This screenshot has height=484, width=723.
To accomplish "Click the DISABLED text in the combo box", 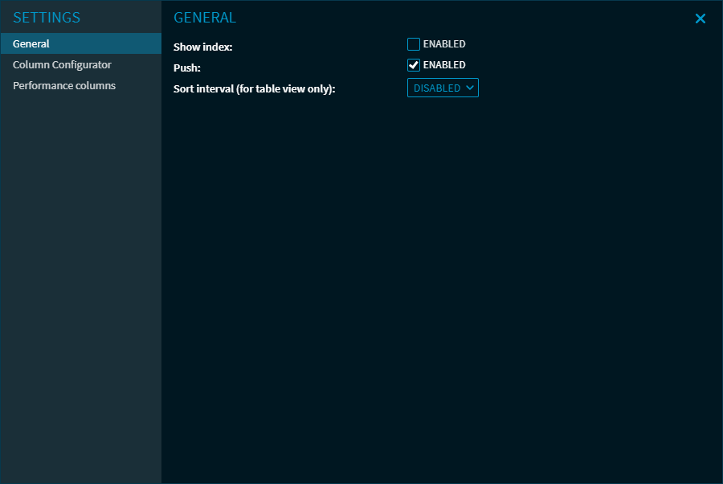I will tap(436, 88).
